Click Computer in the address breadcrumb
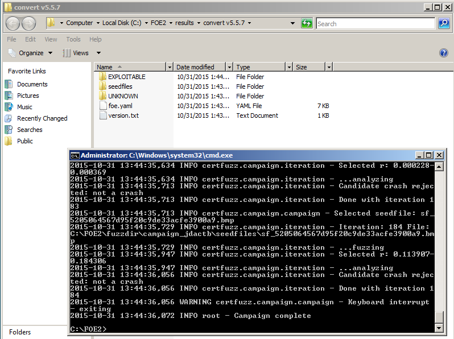The width and height of the screenshot is (454, 339). pyautogui.click(x=79, y=23)
